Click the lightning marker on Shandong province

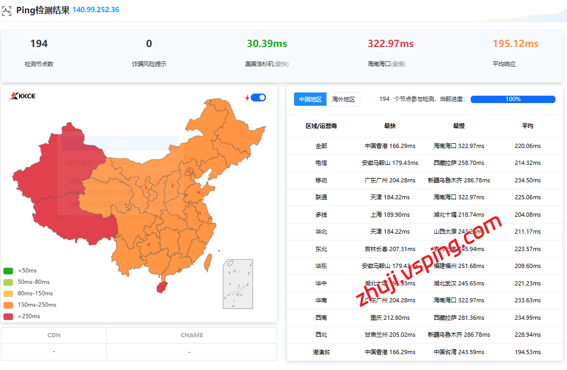click(x=198, y=193)
